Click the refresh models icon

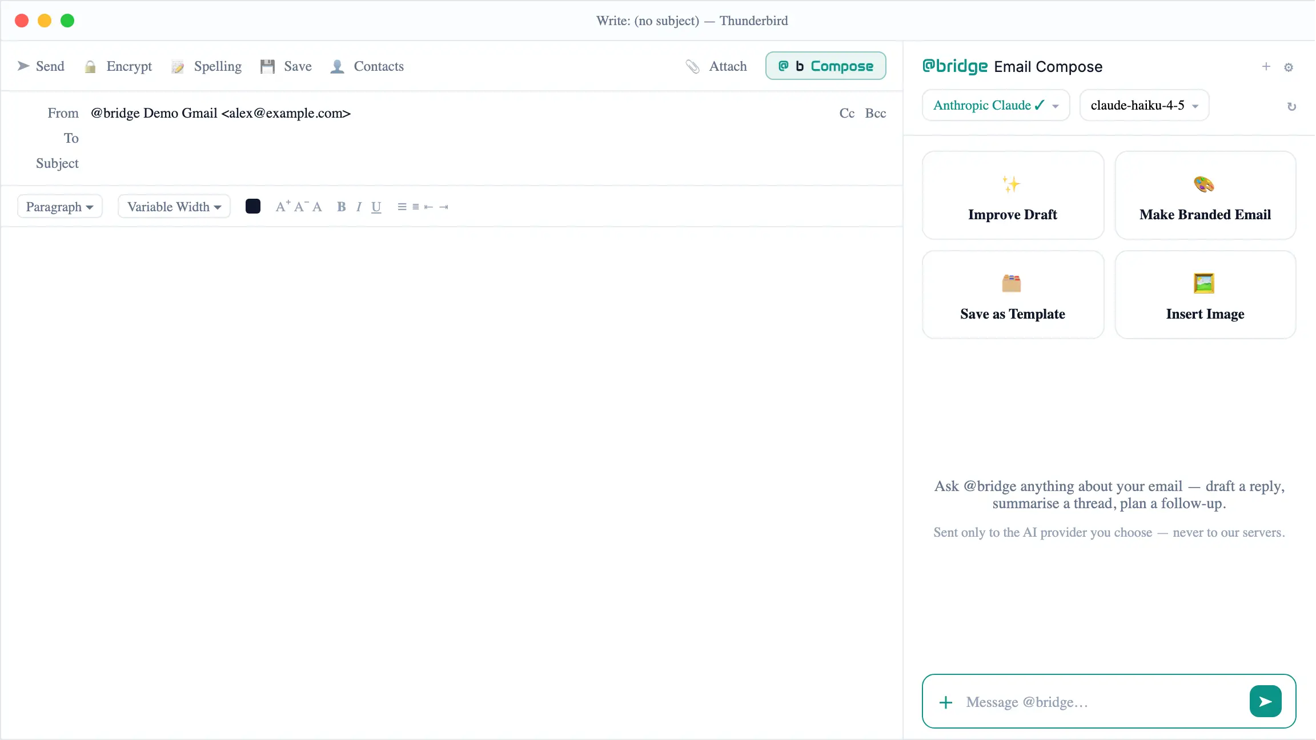[x=1292, y=107]
